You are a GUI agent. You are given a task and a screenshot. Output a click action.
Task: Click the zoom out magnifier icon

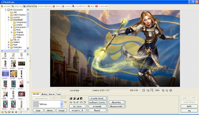coord(167,90)
